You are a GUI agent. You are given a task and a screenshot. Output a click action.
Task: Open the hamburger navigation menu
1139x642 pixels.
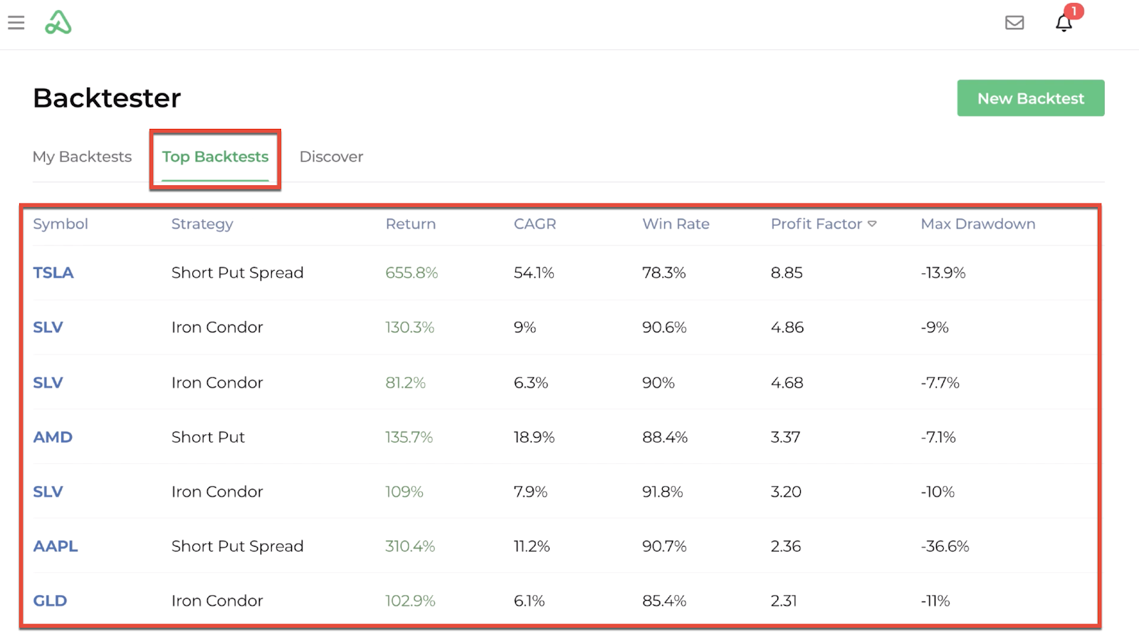point(16,23)
